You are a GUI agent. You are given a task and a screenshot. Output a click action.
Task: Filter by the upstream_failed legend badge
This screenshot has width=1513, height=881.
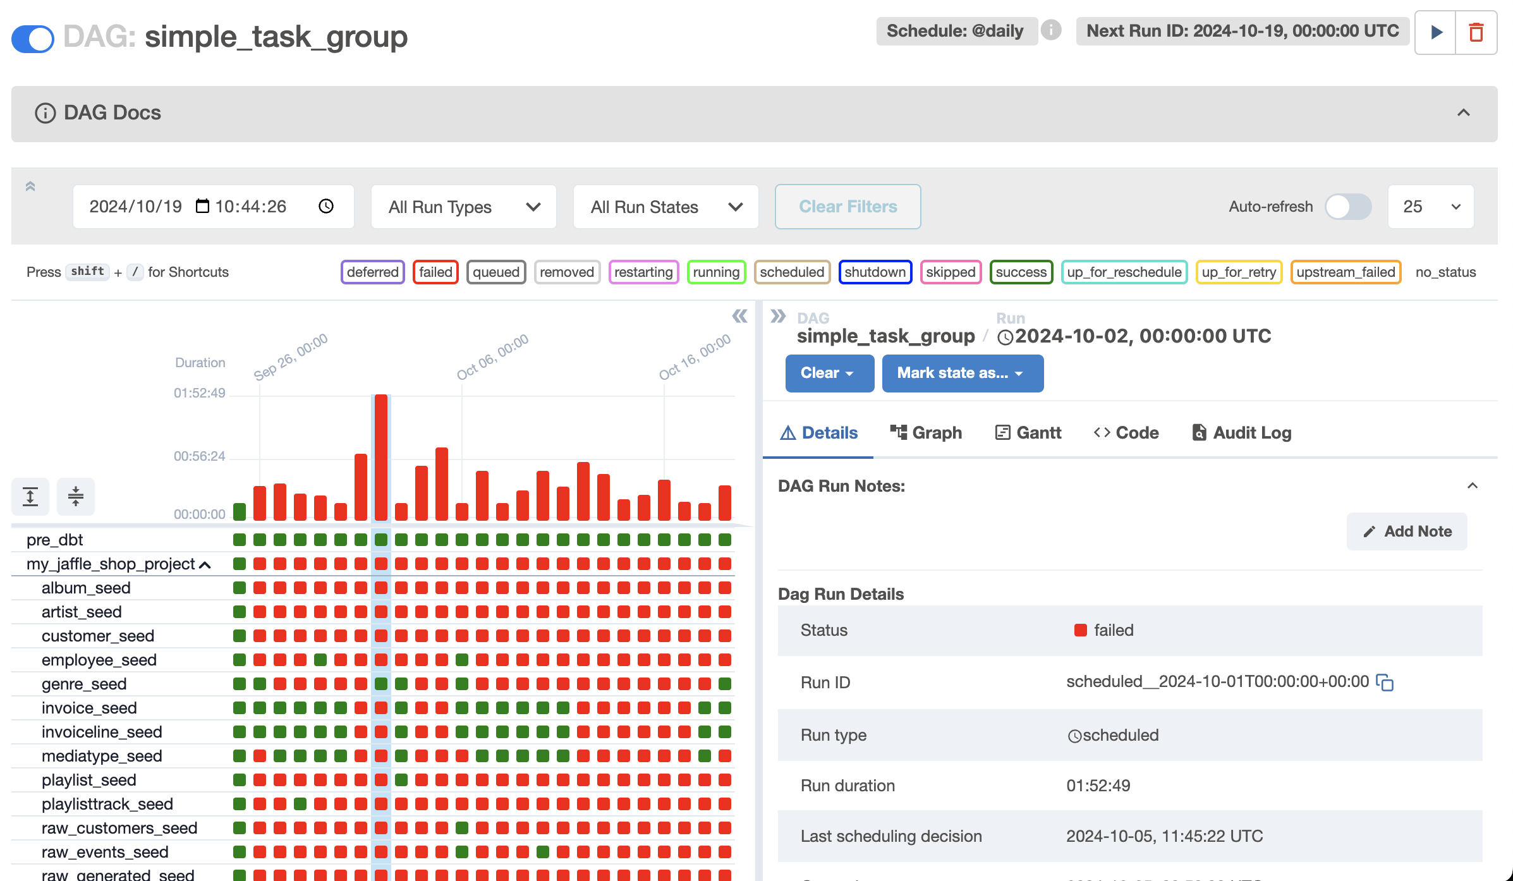tap(1346, 272)
